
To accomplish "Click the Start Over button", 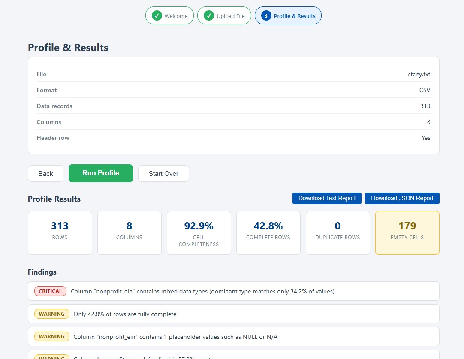I will (x=163, y=173).
